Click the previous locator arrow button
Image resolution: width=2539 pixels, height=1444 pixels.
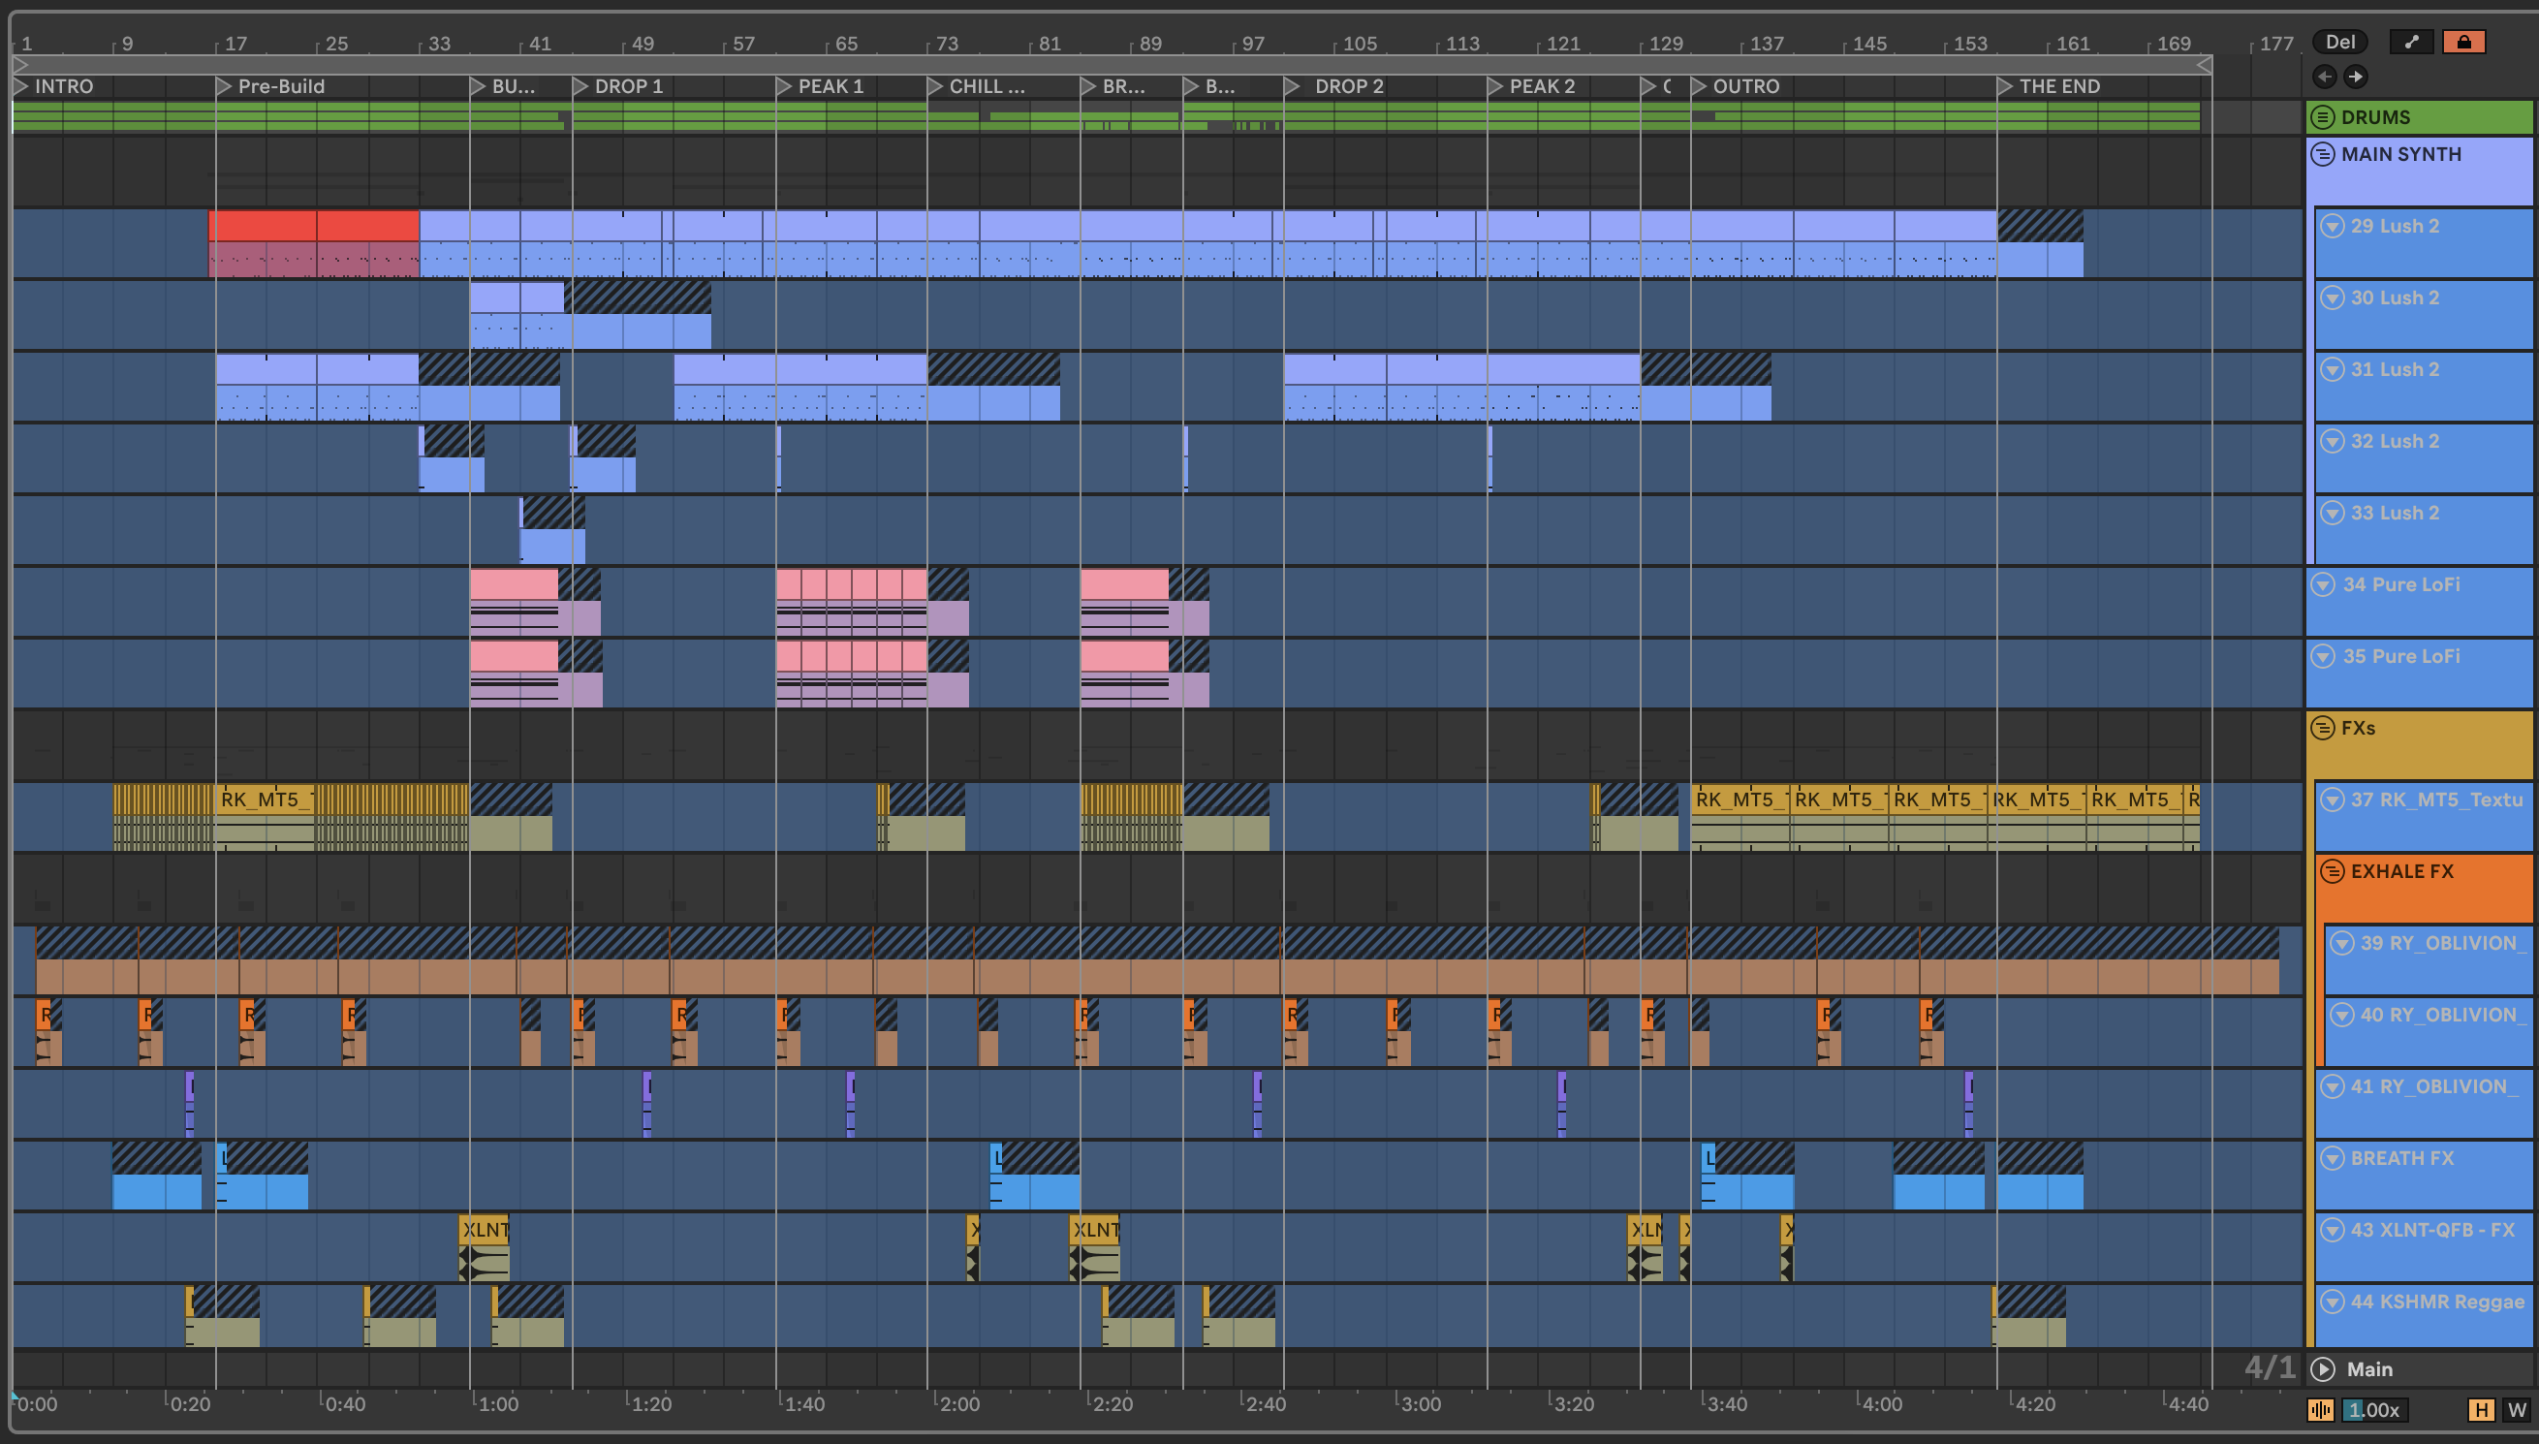coord(2324,77)
